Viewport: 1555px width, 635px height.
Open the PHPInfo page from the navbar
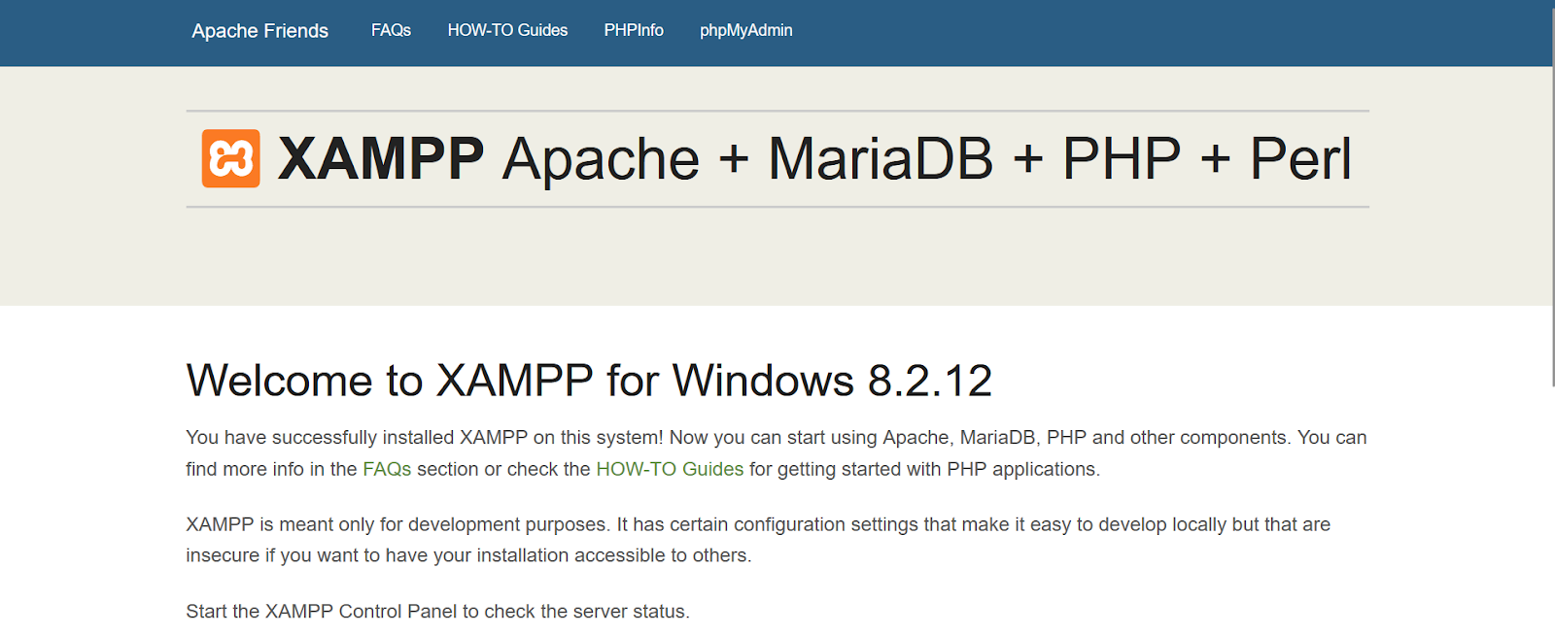(634, 31)
